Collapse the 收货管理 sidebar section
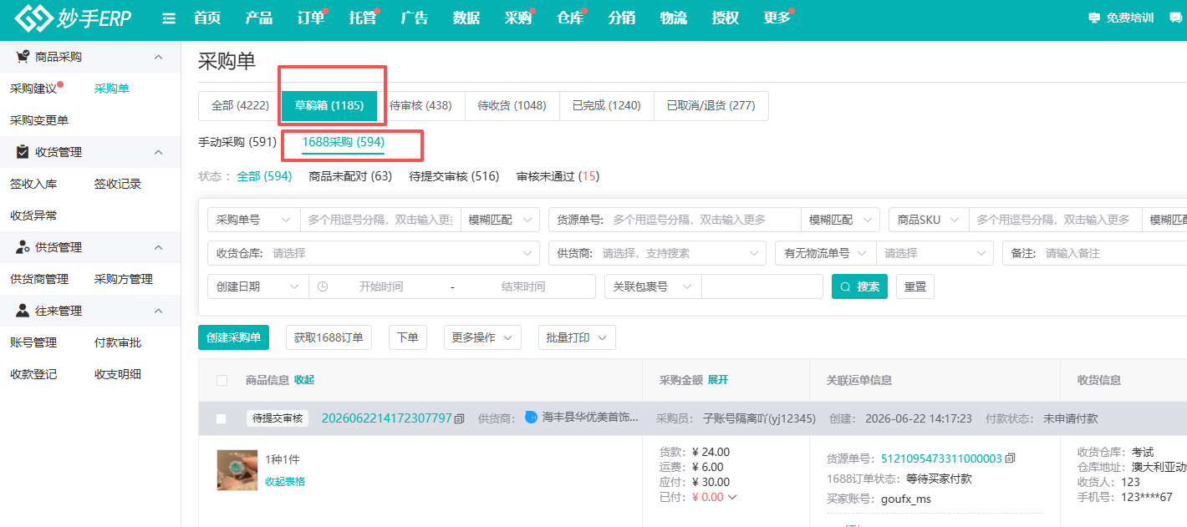Image resolution: width=1187 pixels, height=527 pixels. coord(159,152)
